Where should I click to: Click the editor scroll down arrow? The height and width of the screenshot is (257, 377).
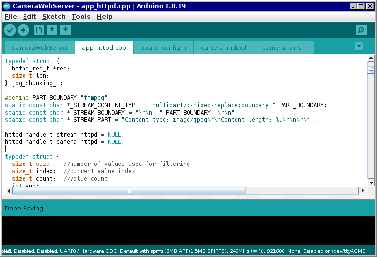[x=371, y=183]
